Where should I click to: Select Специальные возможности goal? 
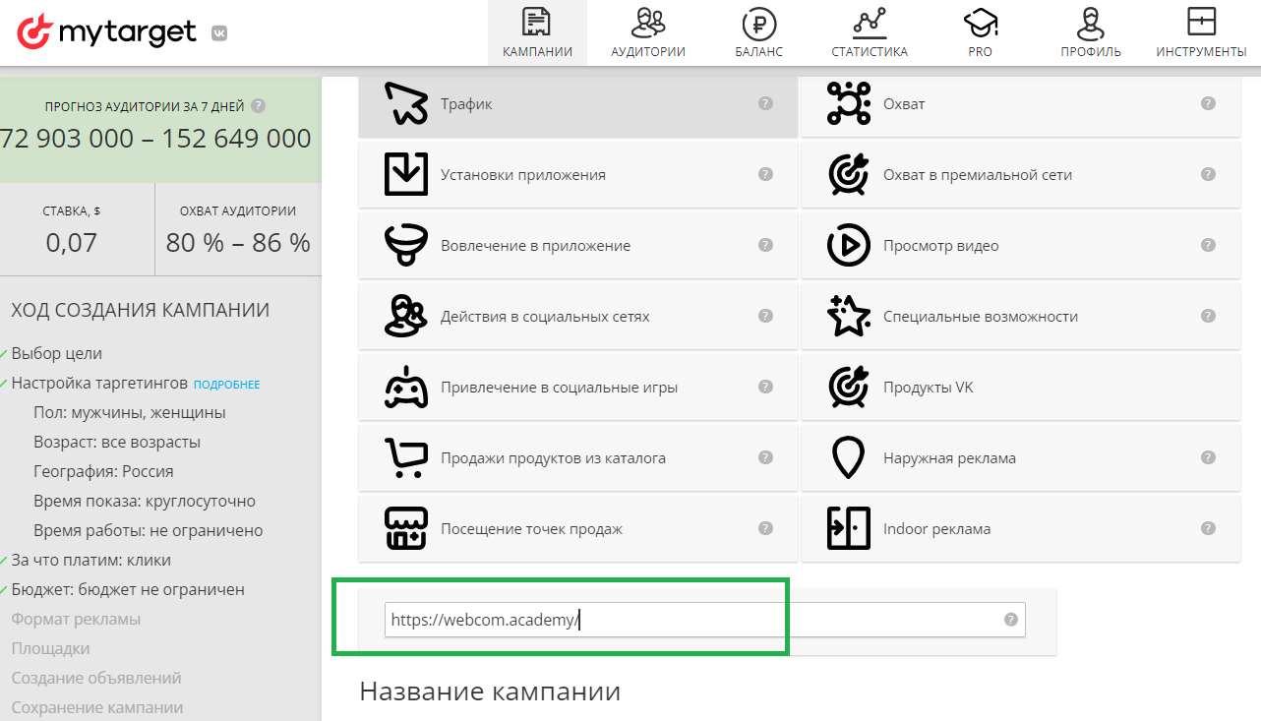click(1021, 317)
